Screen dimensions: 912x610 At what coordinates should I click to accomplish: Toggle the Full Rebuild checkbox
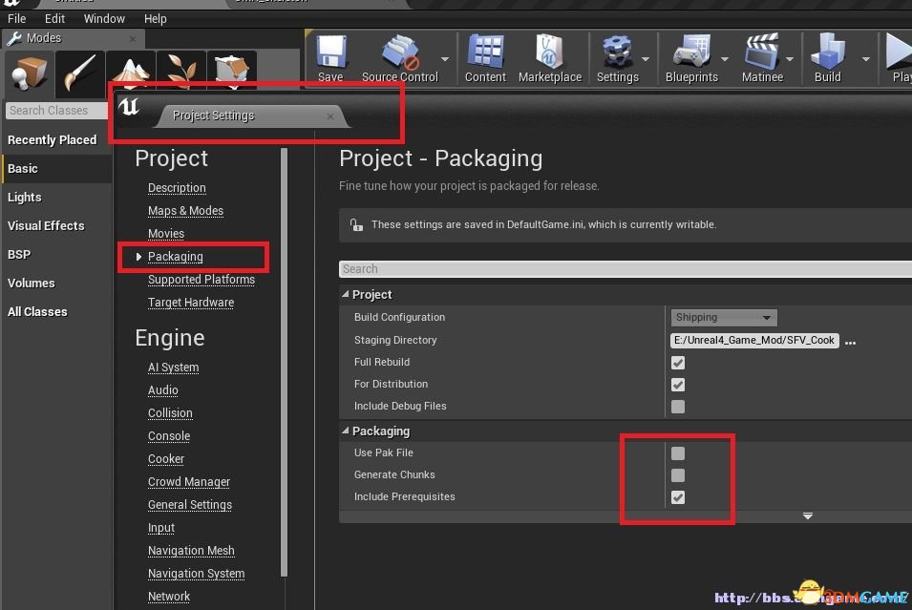click(x=678, y=363)
